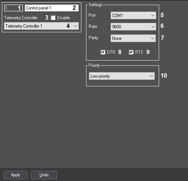Click the Parity dropdown arrow chevron
The image size is (188, 181).
coord(153,38)
